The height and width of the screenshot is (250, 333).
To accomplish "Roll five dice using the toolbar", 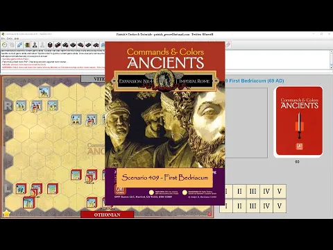I will click(x=80, y=45).
